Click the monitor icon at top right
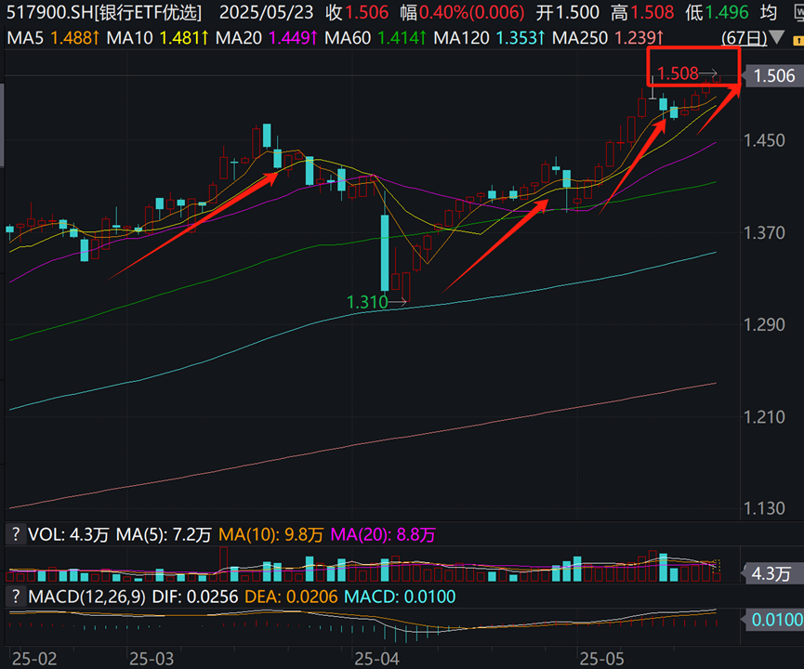The width and height of the screenshot is (804, 669). pos(798,12)
